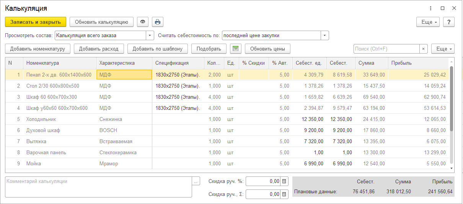Viewport: 463px width, 204px height.
Task: Expand the 'Считать себестоимость по' dropdown
Action: [325, 36]
